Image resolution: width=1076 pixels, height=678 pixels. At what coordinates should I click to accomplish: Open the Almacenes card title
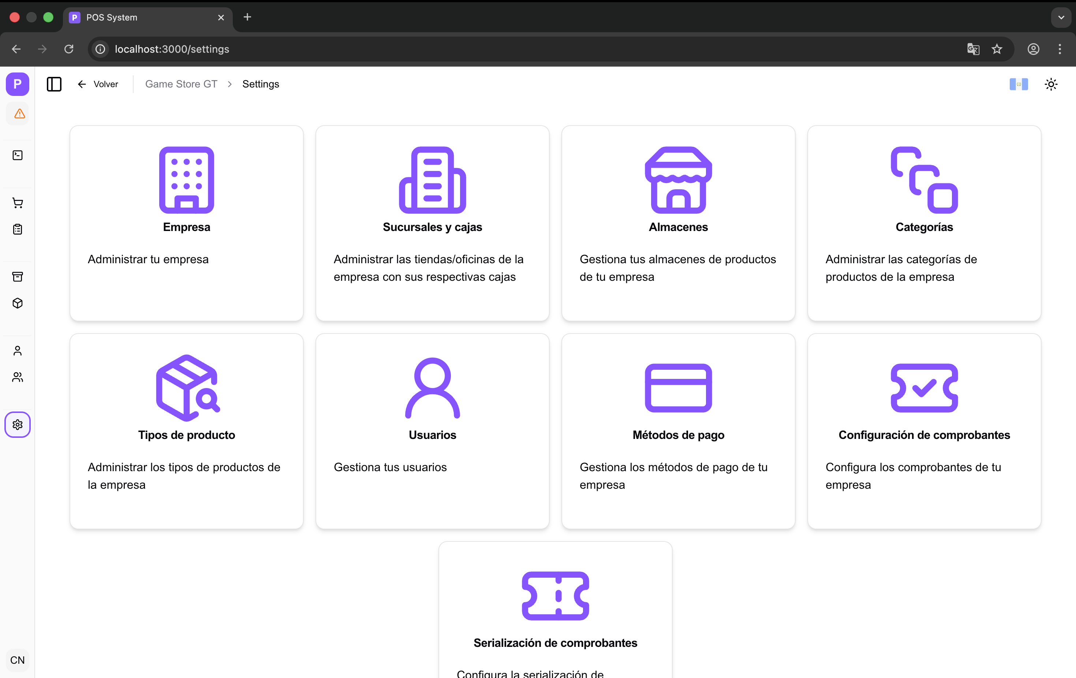(x=678, y=227)
